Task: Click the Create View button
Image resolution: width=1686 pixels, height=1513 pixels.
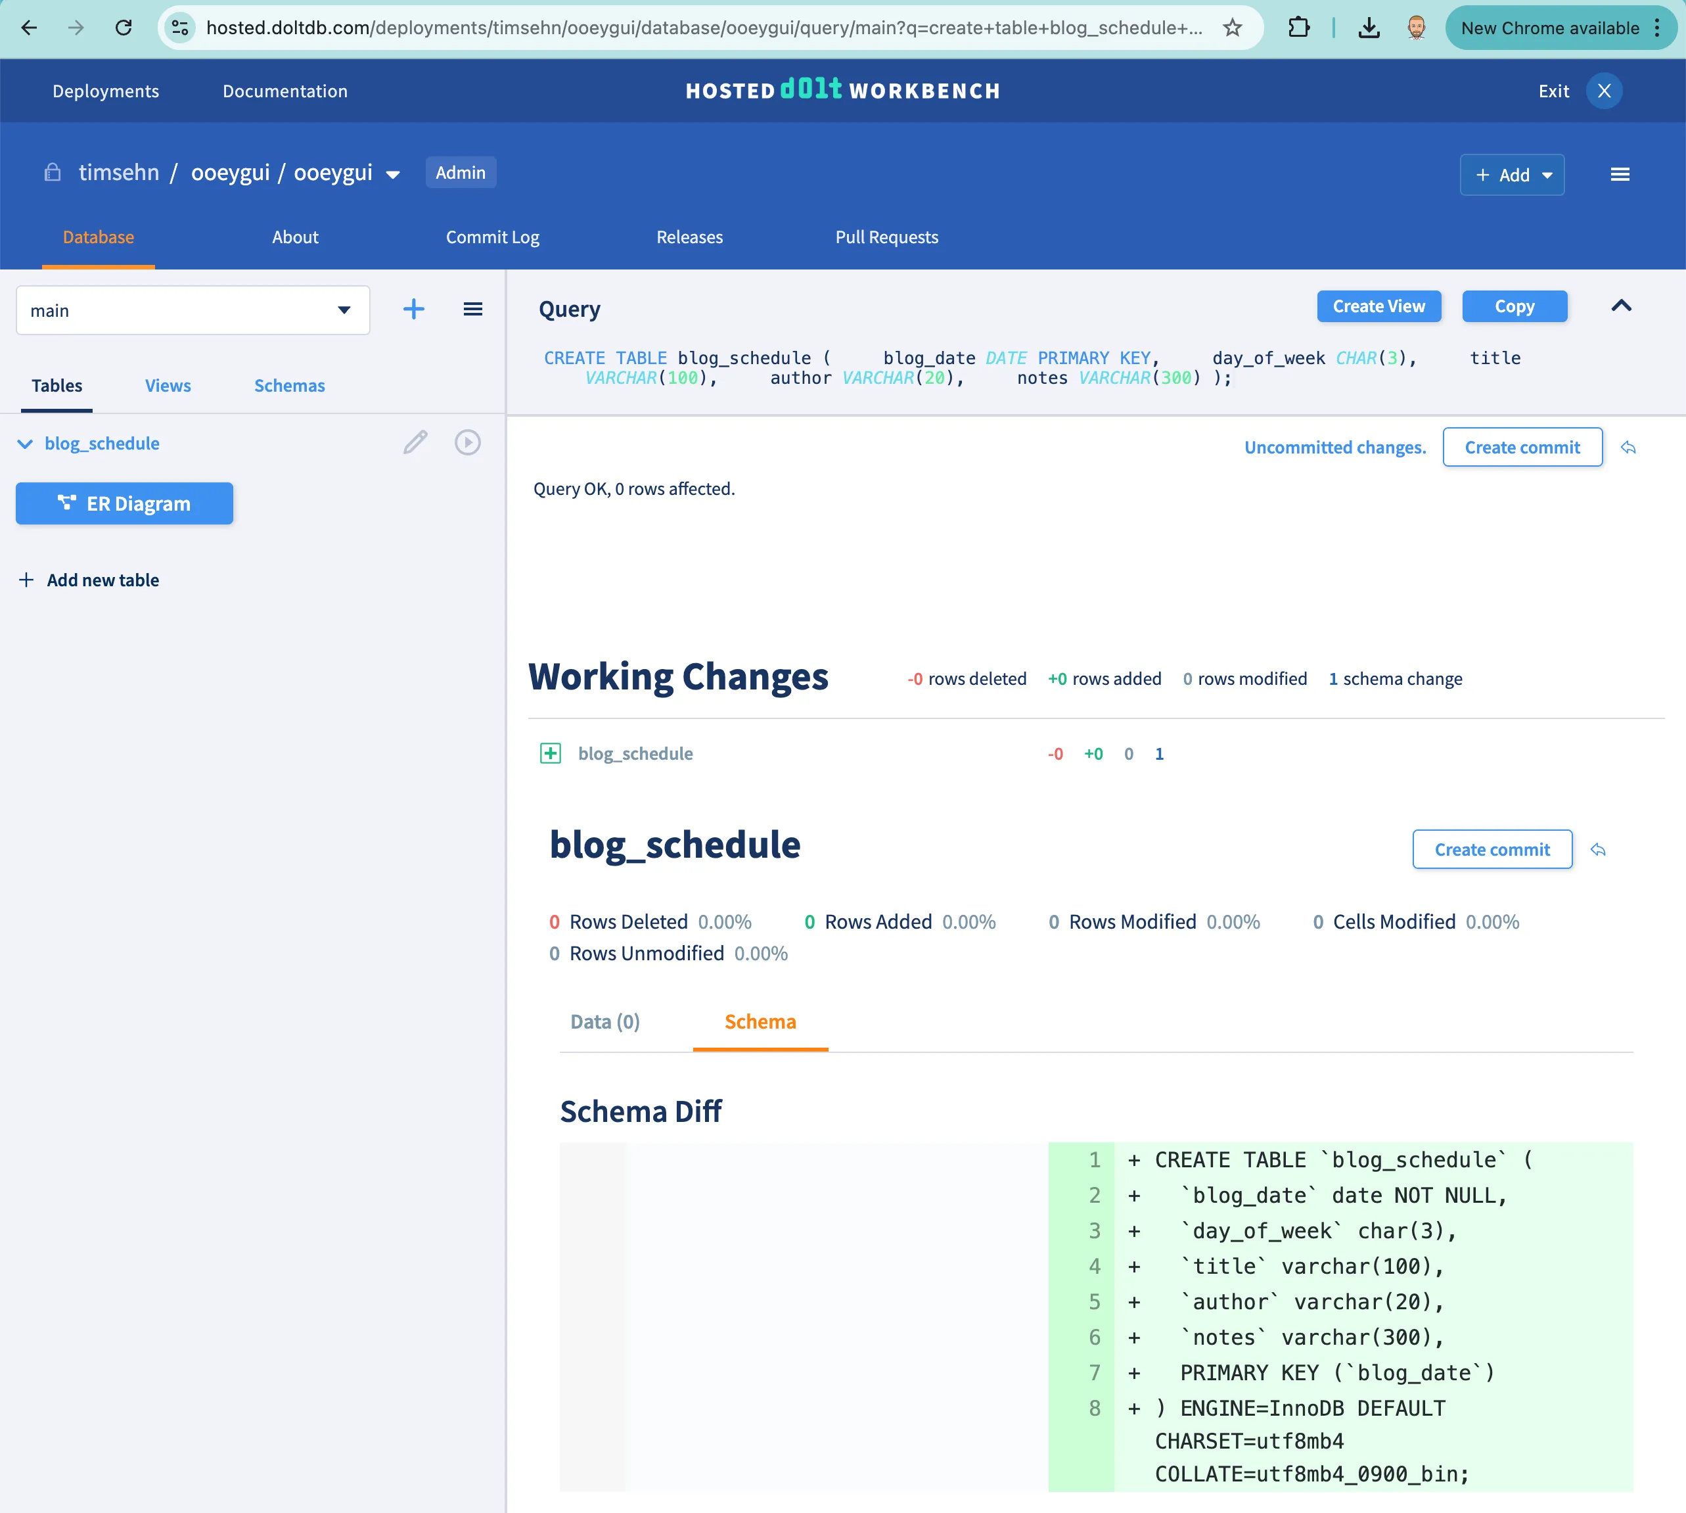Action: tap(1378, 306)
